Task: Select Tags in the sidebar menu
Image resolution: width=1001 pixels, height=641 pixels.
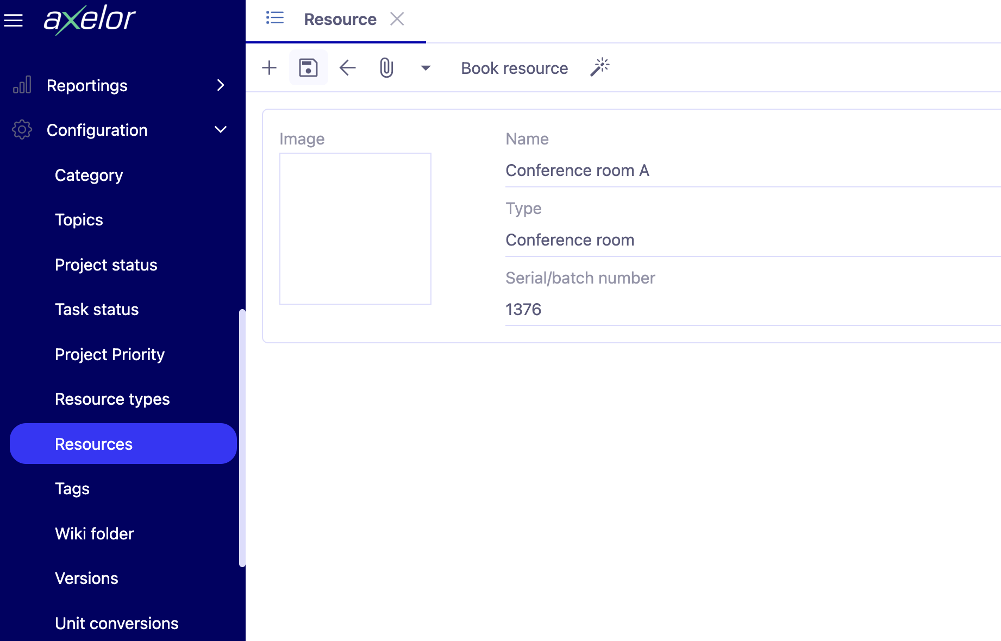Action: [72, 488]
